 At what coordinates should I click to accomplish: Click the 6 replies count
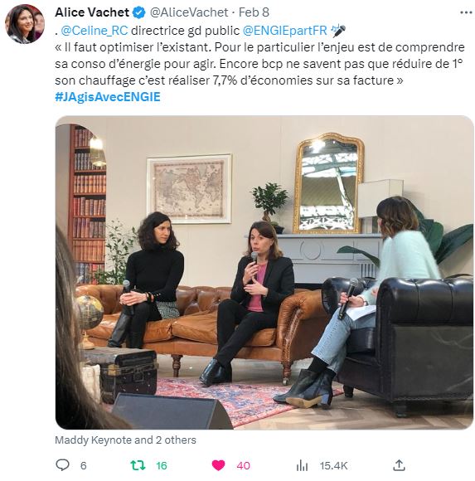pos(84,466)
